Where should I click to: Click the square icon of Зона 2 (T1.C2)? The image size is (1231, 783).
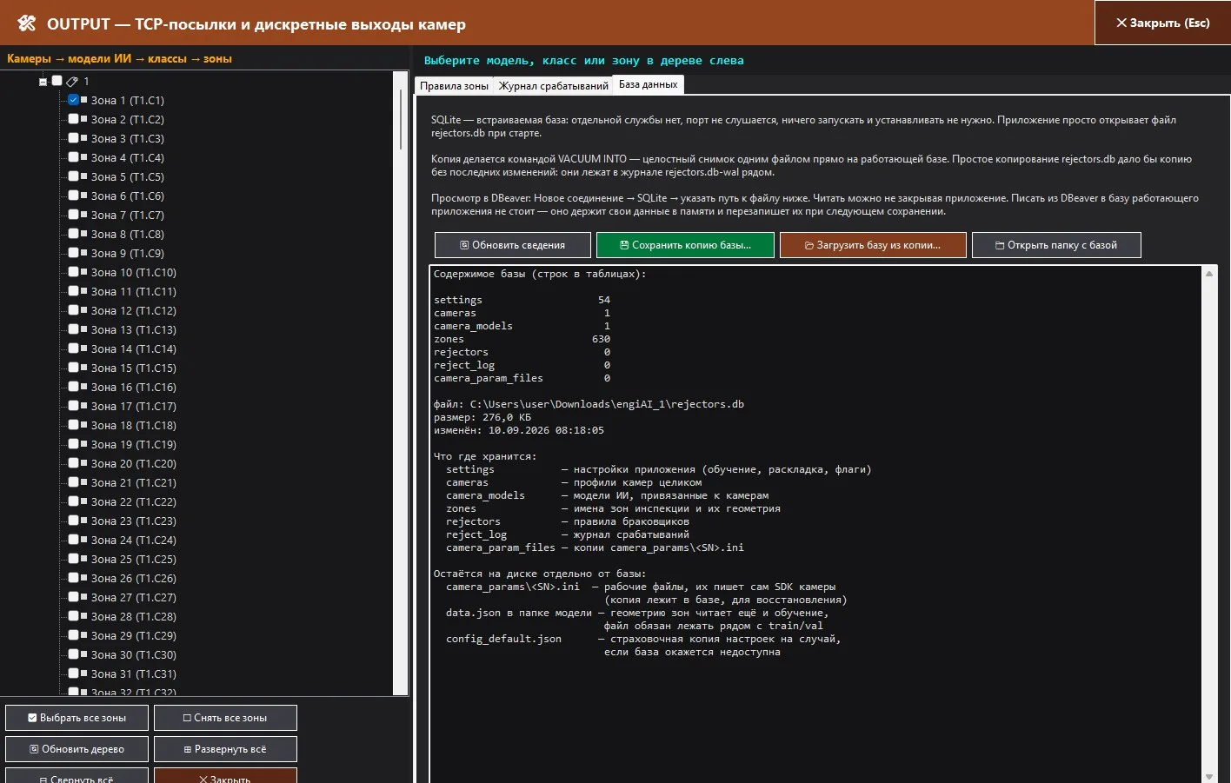(x=84, y=119)
